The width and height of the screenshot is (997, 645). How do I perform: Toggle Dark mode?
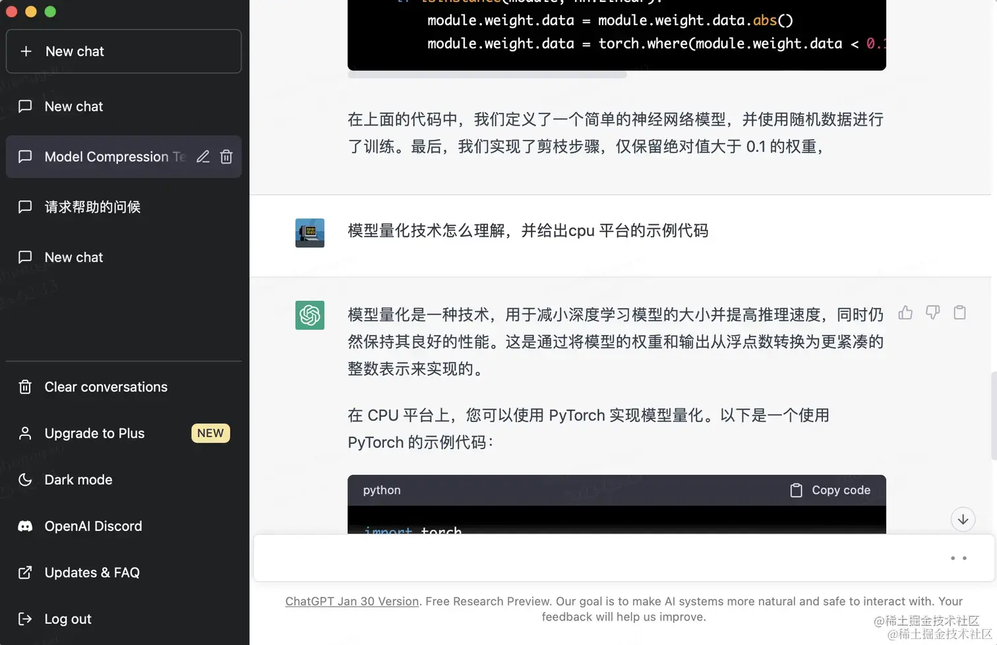[x=123, y=479]
